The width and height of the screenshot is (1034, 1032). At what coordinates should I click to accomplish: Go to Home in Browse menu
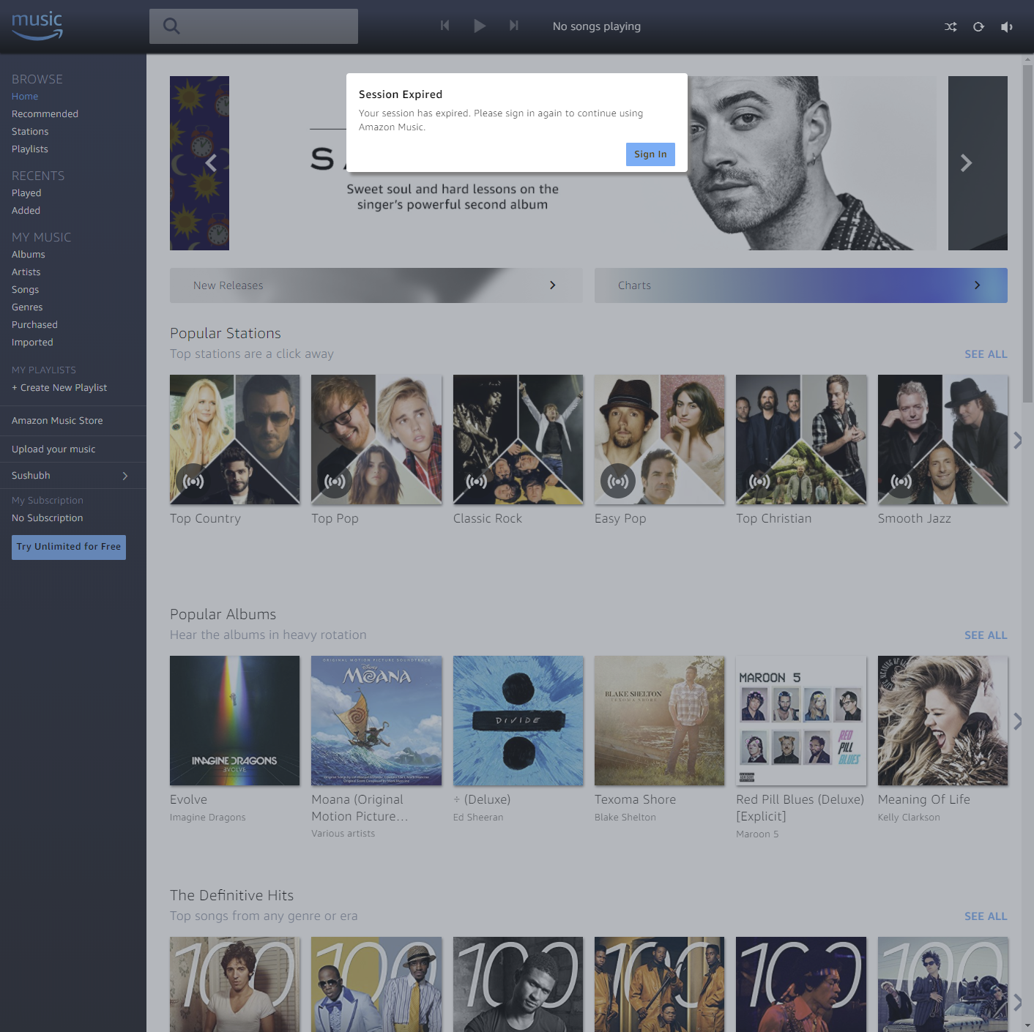pos(25,97)
